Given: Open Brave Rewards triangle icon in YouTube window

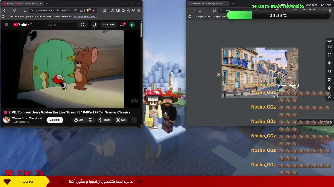Looking at the screenshot, I should (93, 10).
